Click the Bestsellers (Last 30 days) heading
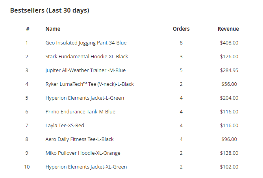 tap(50, 10)
